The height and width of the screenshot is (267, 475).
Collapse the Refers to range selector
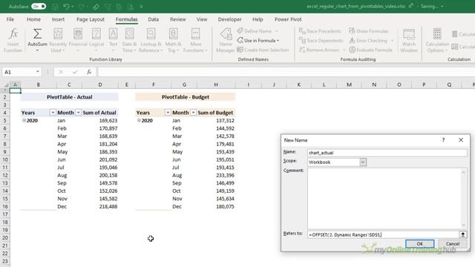(x=463, y=234)
